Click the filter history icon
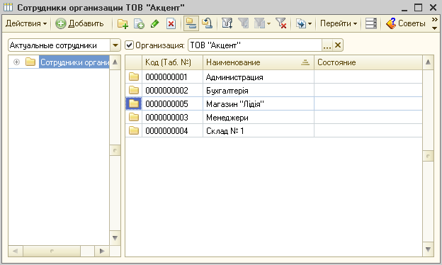The width and height of the screenshot is (442, 265). click(x=259, y=23)
